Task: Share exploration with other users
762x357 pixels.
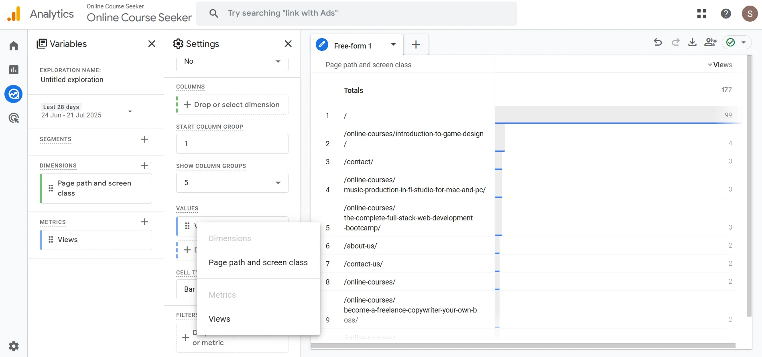Action: click(710, 42)
